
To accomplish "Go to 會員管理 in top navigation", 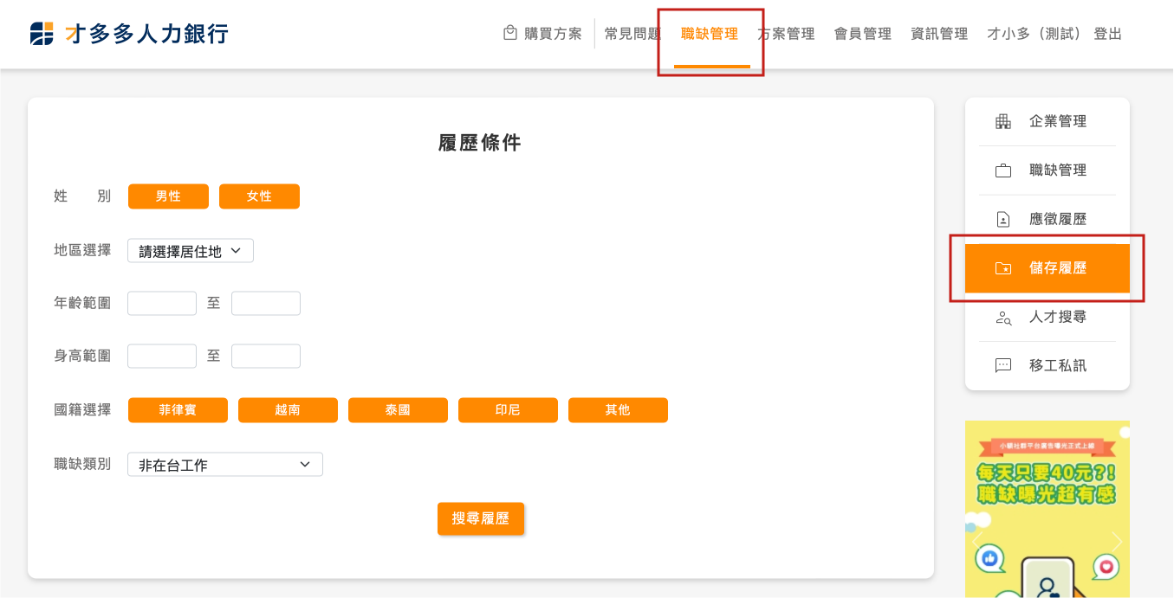I will [x=862, y=34].
